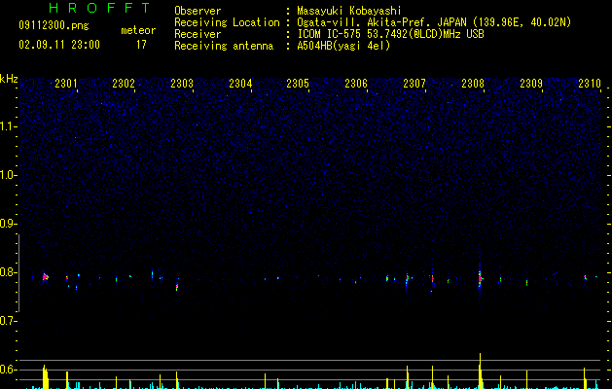Click the ICOM IC-575 receiver text

[390, 34]
